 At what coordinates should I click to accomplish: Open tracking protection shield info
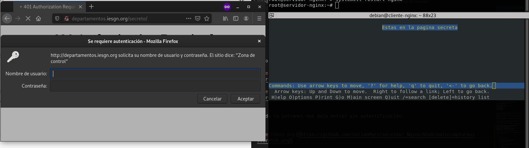[x=57, y=18]
